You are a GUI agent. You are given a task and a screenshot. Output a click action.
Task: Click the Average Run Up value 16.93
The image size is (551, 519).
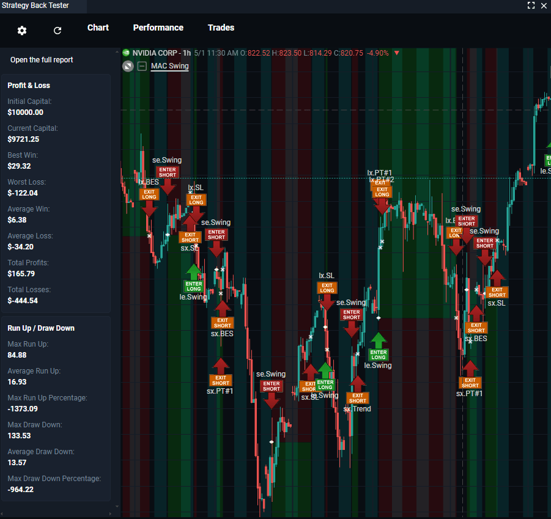pos(17,382)
